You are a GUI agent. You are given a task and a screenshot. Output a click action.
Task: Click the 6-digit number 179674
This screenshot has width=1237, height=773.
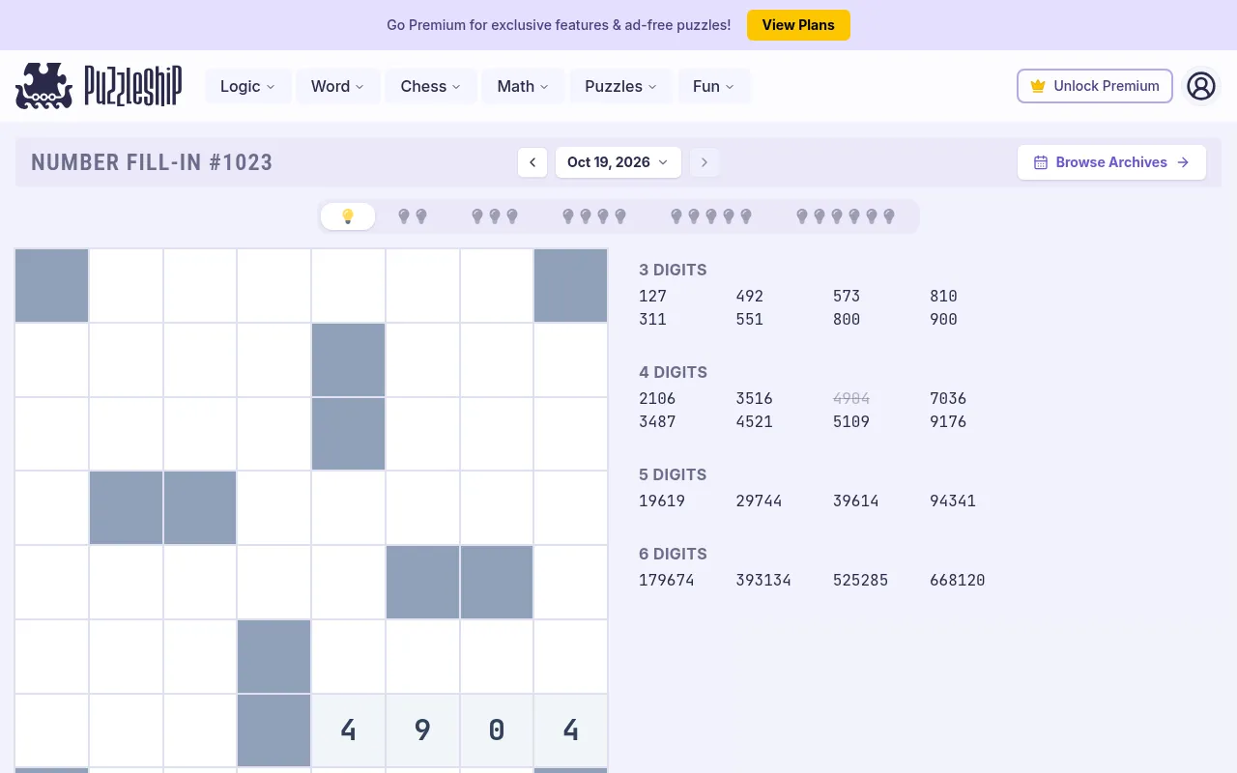(667, 580)
